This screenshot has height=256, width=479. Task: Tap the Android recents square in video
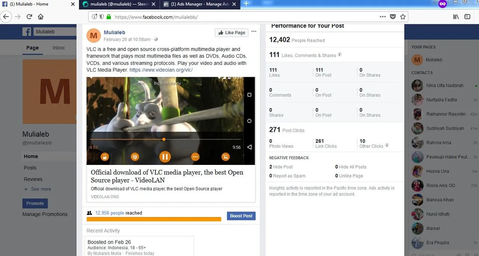tap(249, 95)
